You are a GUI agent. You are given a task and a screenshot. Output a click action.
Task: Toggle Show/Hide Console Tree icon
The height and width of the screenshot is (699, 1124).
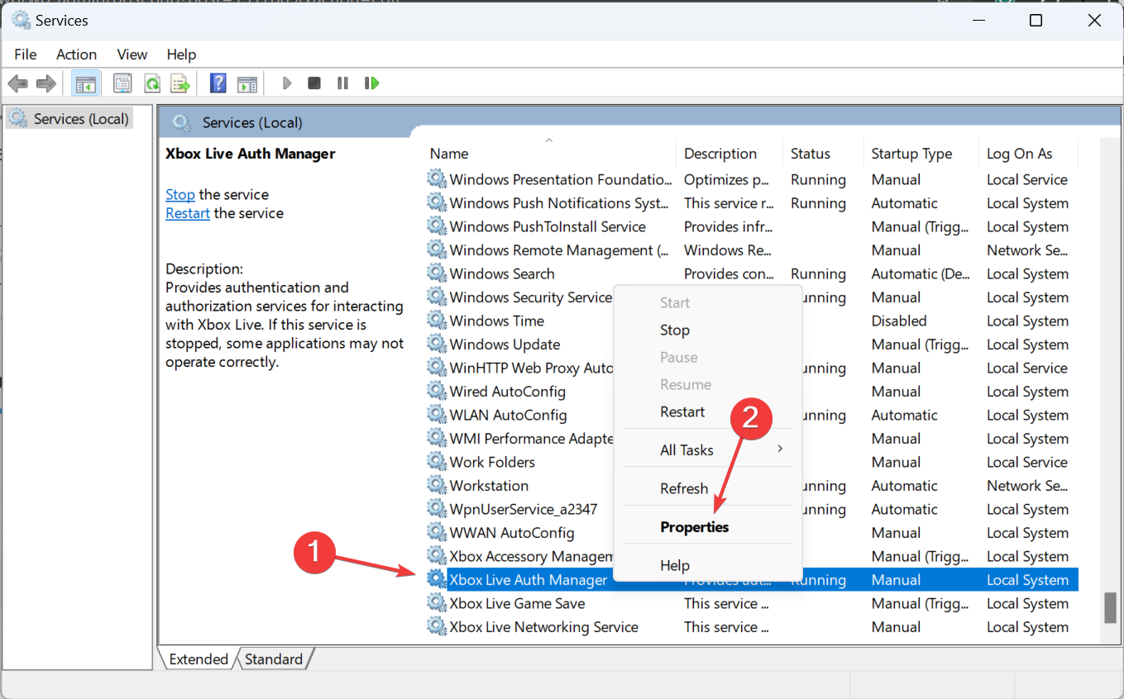tap(85, 83)
